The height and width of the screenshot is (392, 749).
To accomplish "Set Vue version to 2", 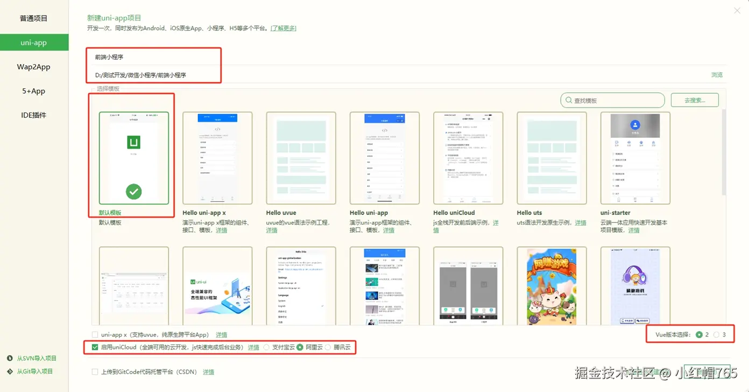I will (x=699, y=334).
